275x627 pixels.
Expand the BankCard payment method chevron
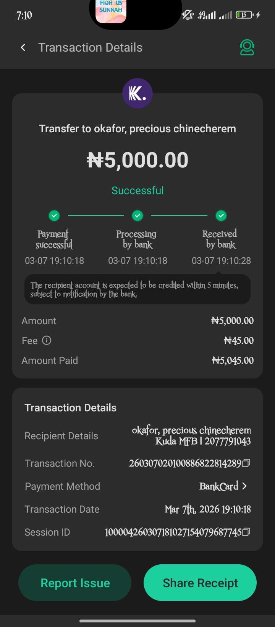click(x=244, y=486)
